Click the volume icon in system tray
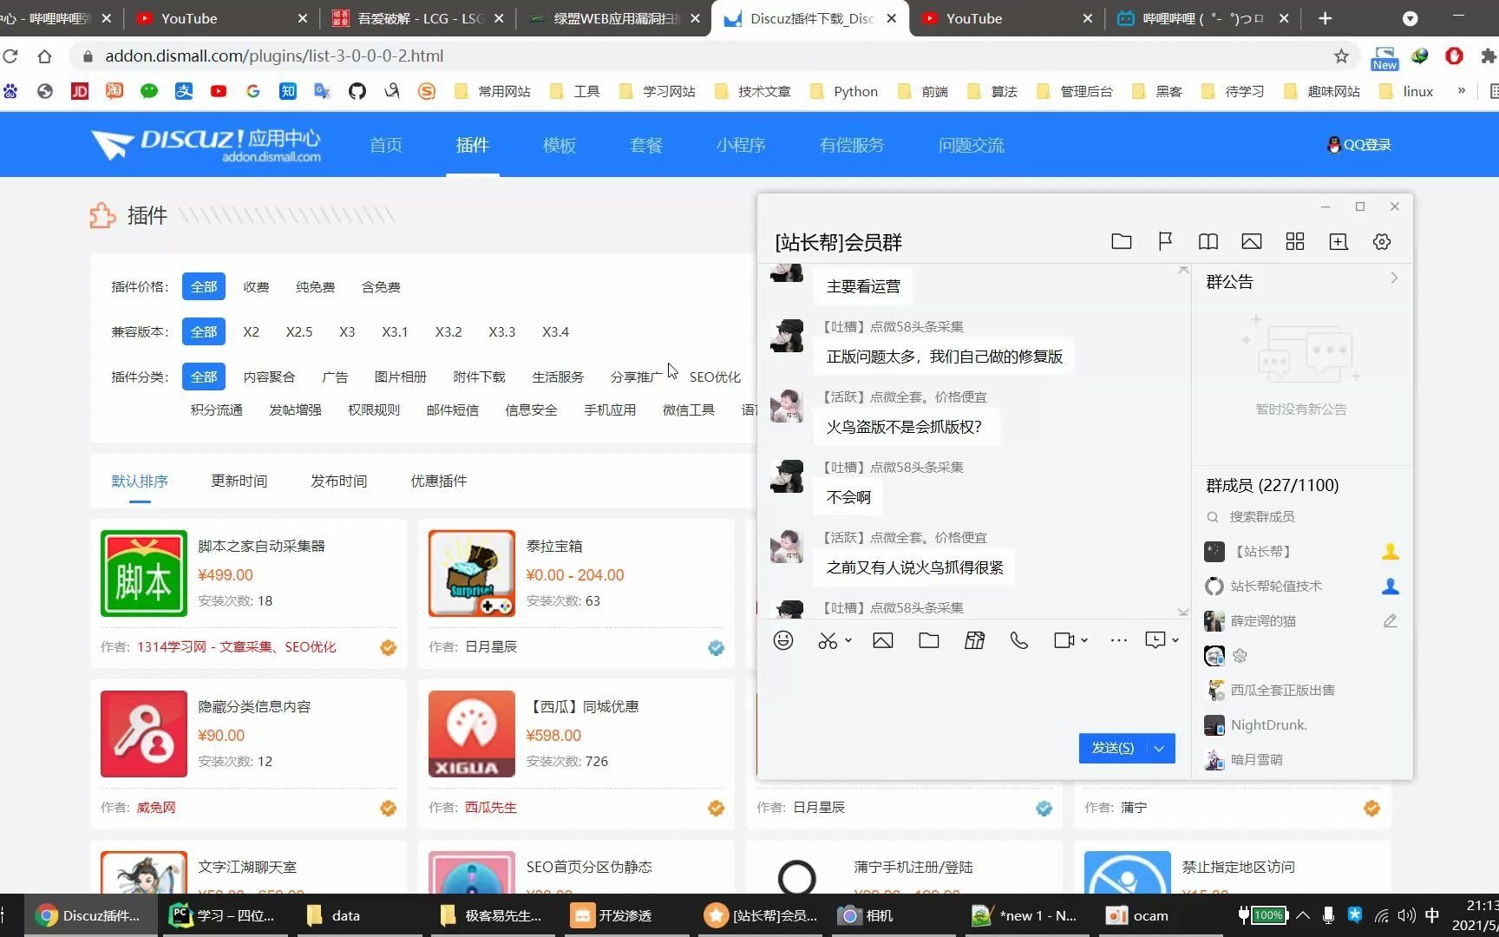The image size is (1499, 937). pyautogui.click(x=1406, y=915)
